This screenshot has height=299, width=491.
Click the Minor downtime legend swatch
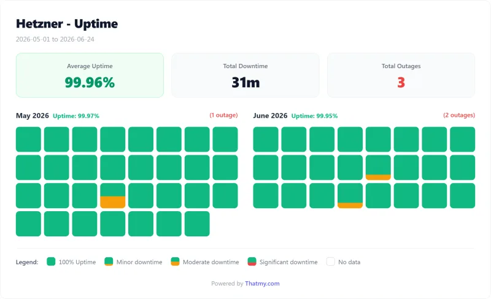click(x=109, y=262)
